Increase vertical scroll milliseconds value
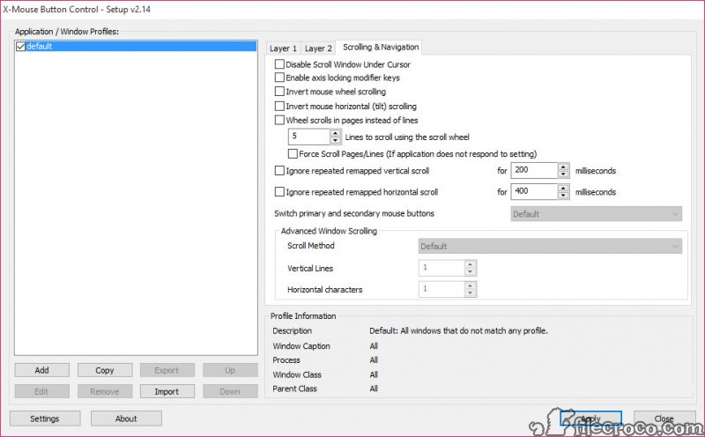The height and width of the screenshot is (437, 705). (x=563, y=167)
